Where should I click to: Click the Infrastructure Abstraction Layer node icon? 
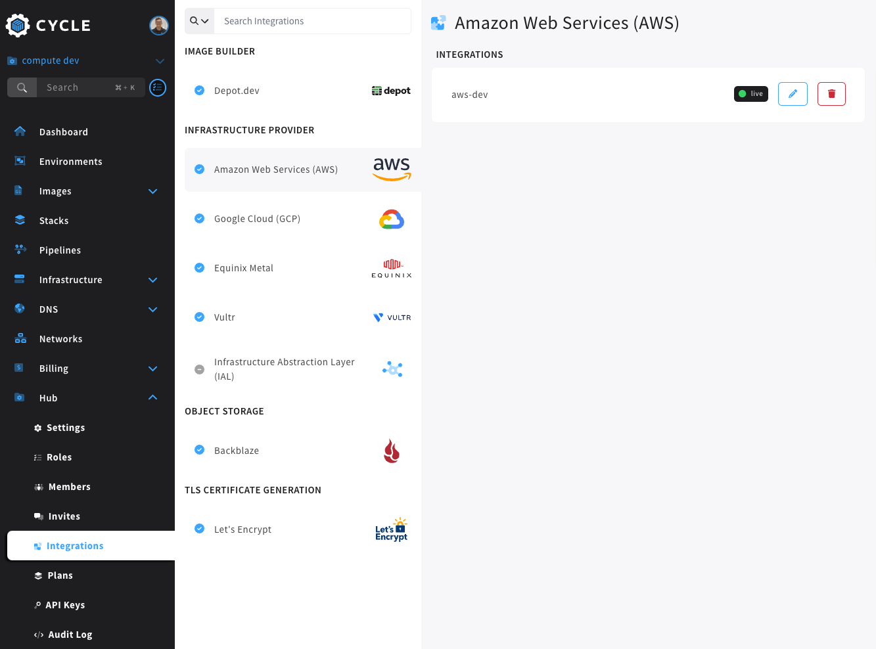point(392,369)
